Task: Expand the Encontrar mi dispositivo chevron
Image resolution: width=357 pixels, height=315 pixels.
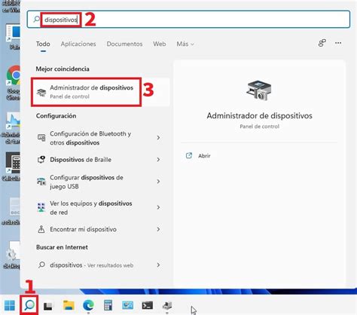Action: pos(158,229)
